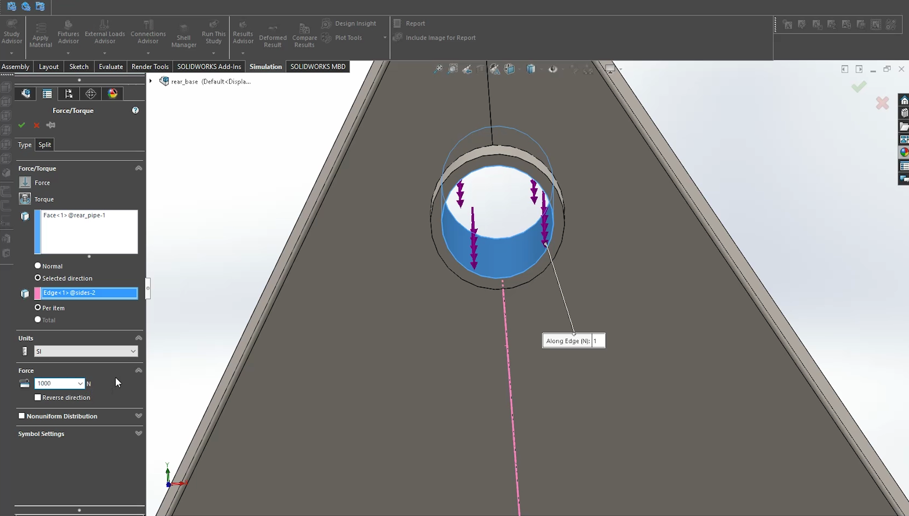Accept Force/Torque with green checkmark
The image size is (909, 516).
tap(22, 125)
